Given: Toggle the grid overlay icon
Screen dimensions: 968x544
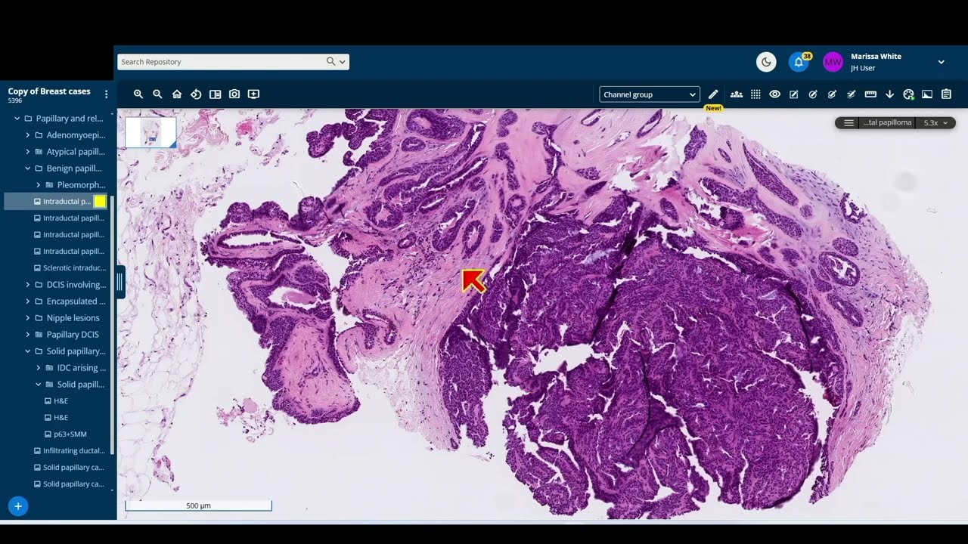Looking at the screenshot, I should pos(755,94).
